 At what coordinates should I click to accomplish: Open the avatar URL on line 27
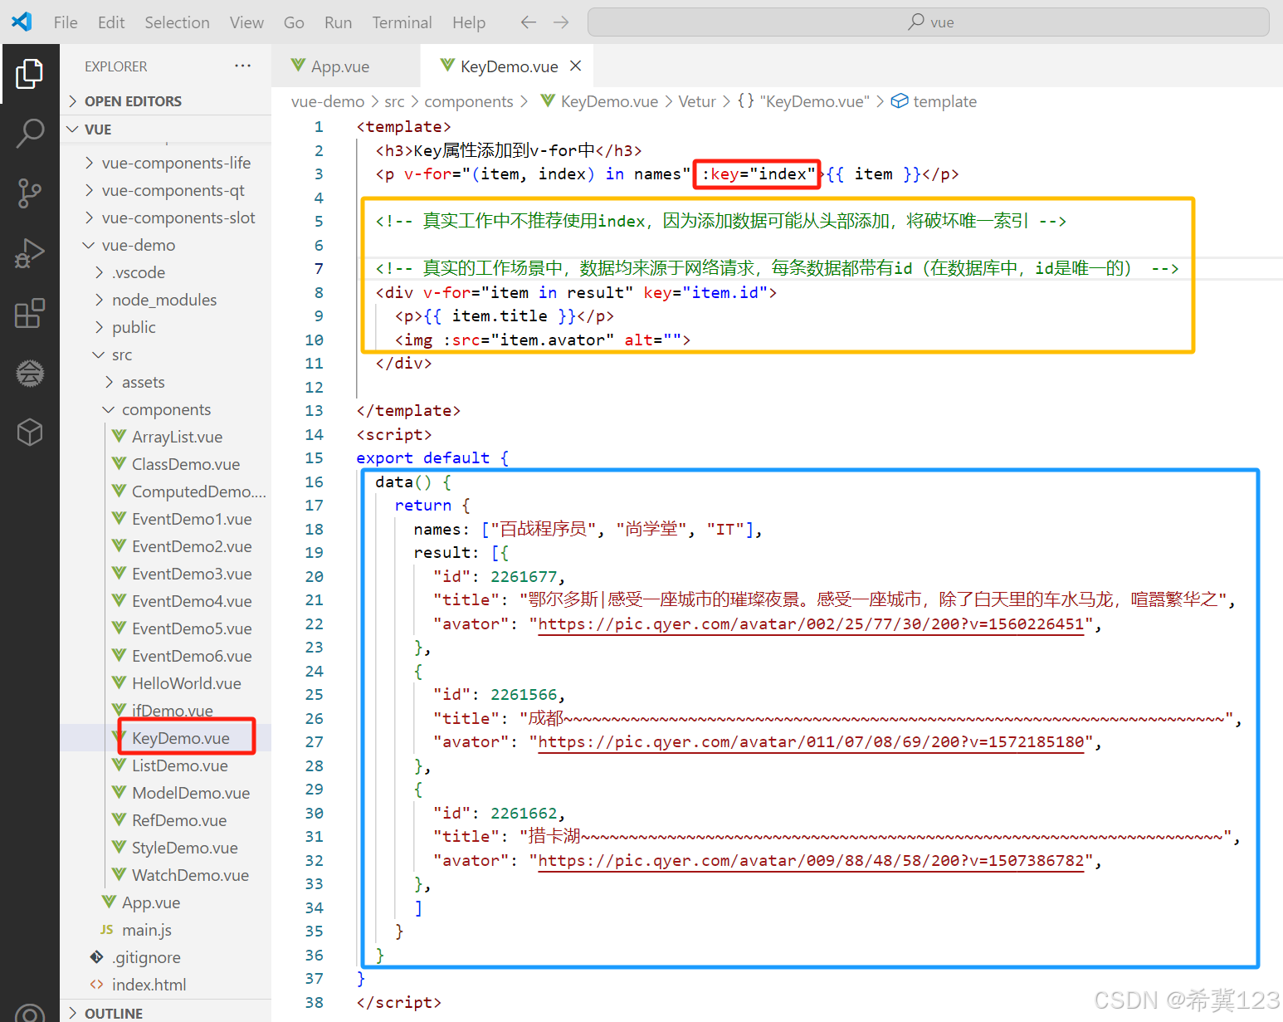[811, 742]
